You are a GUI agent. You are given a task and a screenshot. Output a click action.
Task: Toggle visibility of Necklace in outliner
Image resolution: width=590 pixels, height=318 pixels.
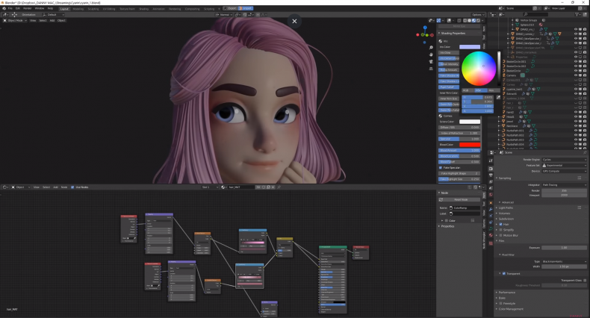point(576,126)
